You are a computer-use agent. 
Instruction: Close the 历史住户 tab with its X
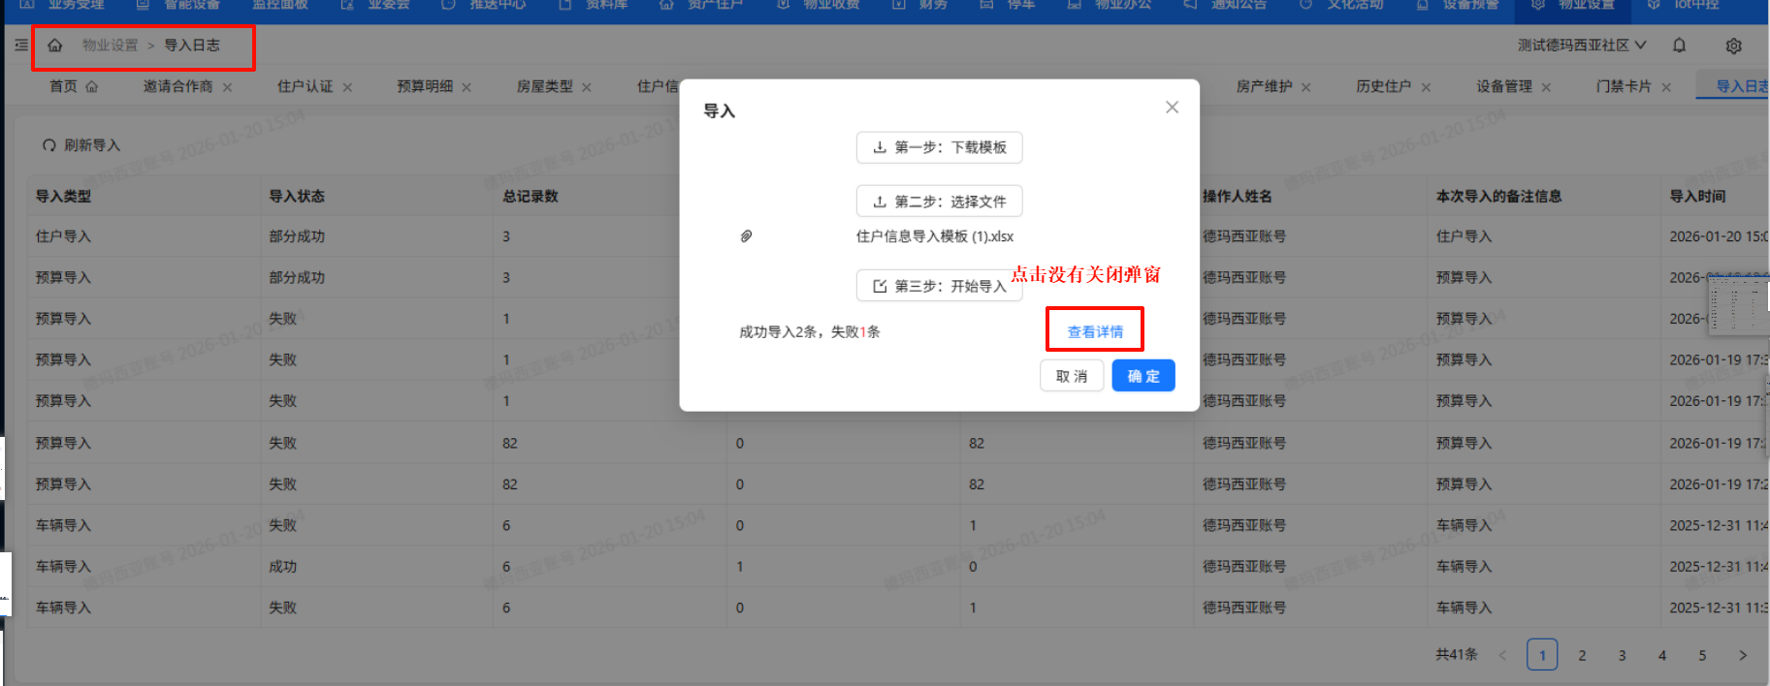click(1426, 87)
